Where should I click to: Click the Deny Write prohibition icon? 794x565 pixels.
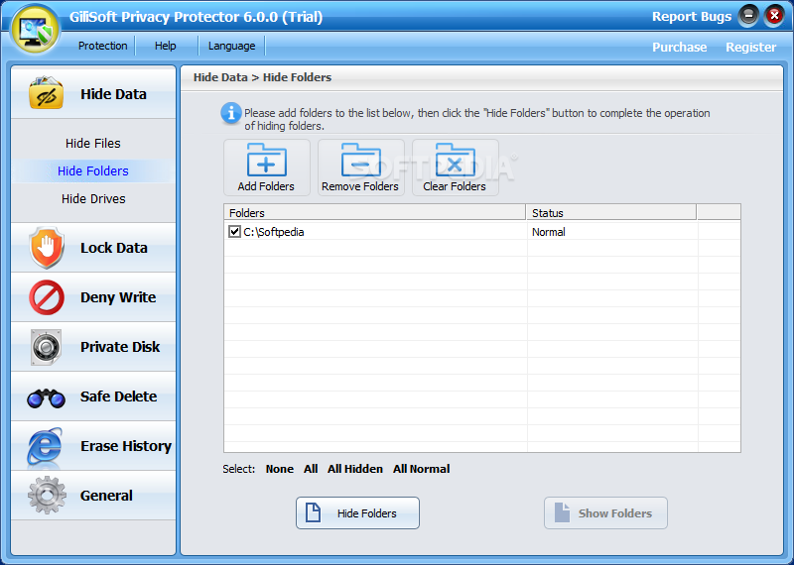[47, 297]
